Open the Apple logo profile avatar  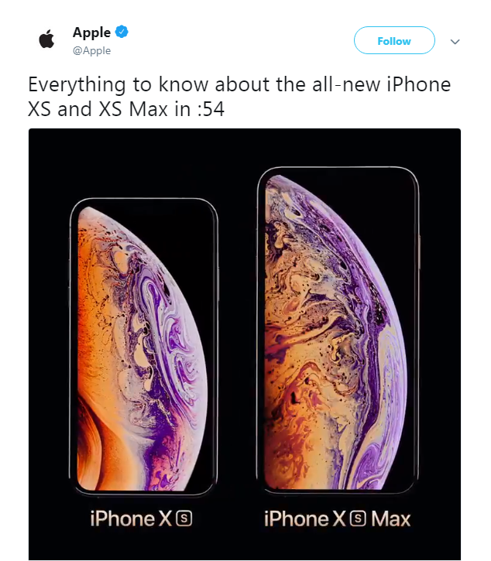(x=46, y=39)
